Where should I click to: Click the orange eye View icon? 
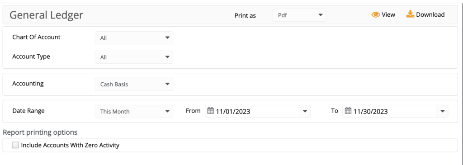pos(376,15)
